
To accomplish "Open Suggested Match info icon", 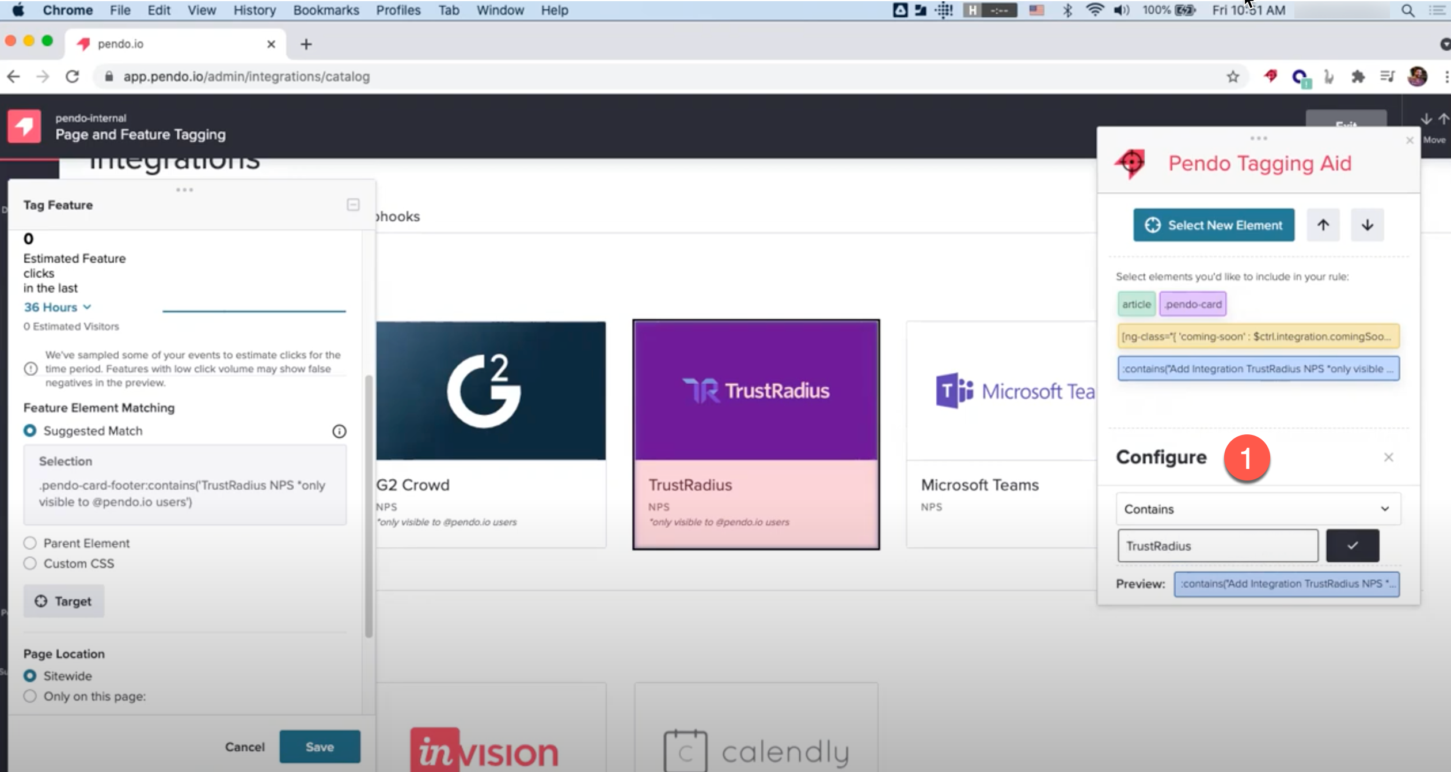I will [x=339, y=432].
